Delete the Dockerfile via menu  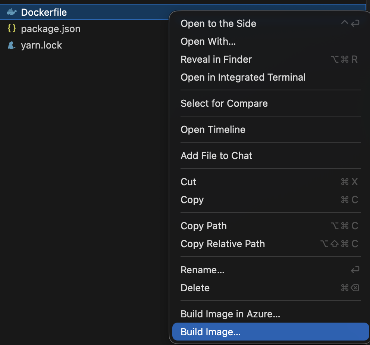tap(195, 288)
